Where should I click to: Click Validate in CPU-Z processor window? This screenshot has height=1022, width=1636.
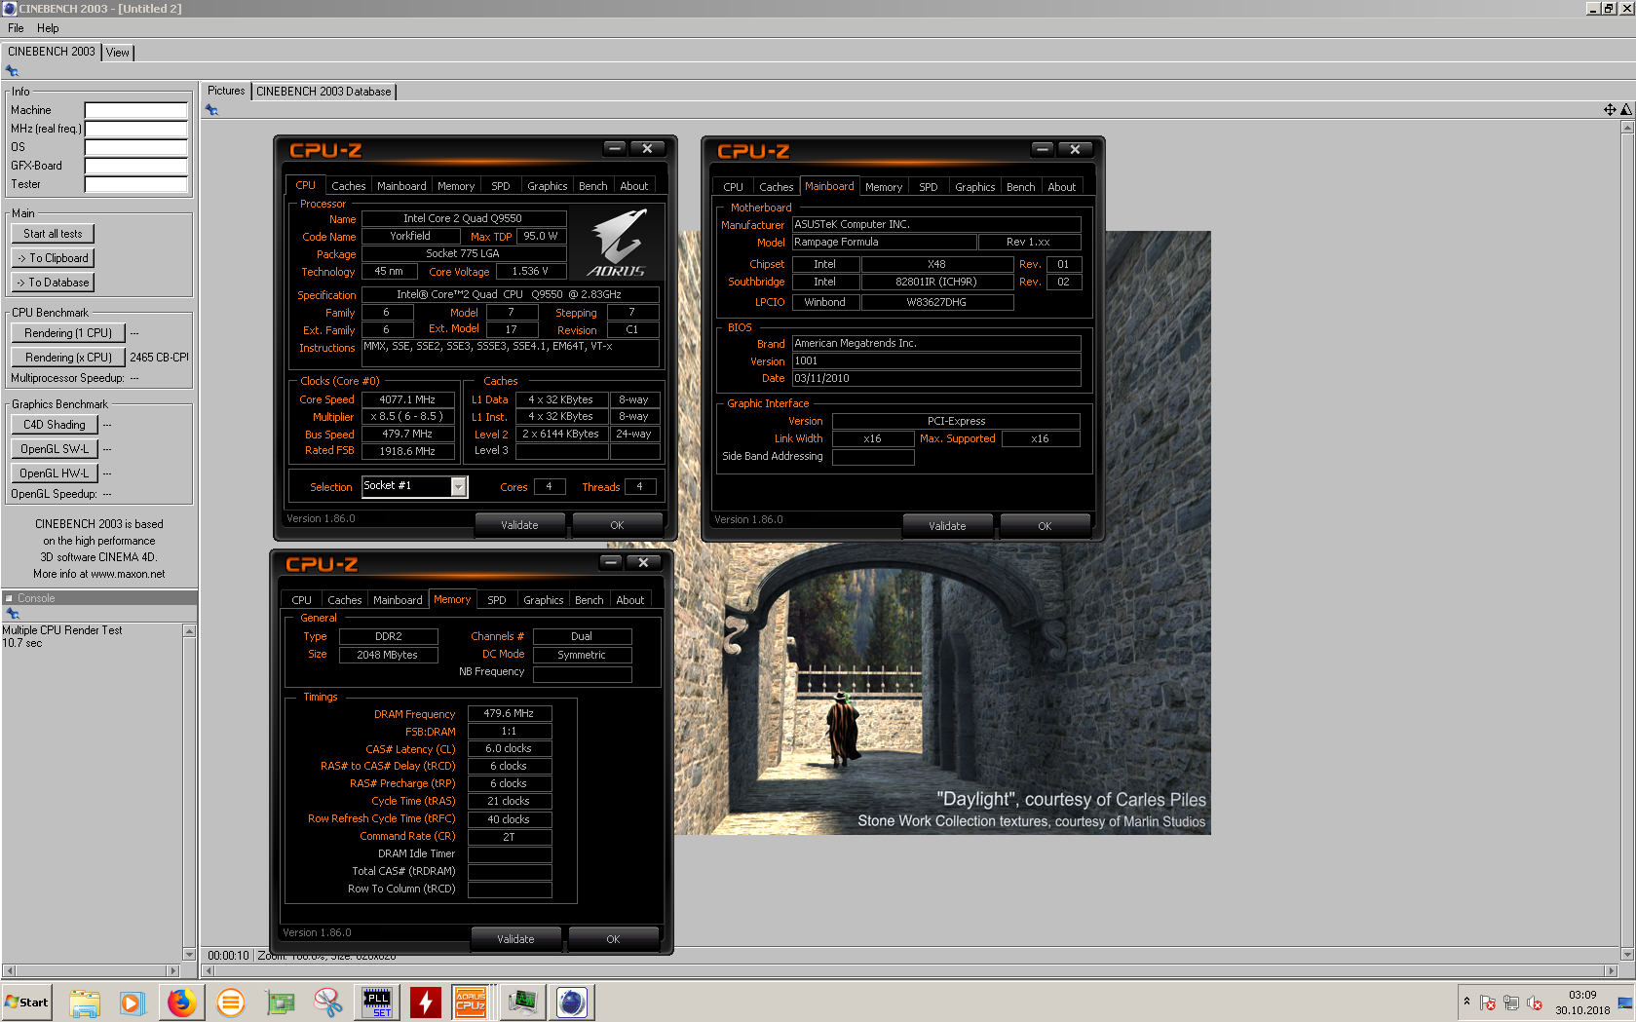tap(519, 525)
